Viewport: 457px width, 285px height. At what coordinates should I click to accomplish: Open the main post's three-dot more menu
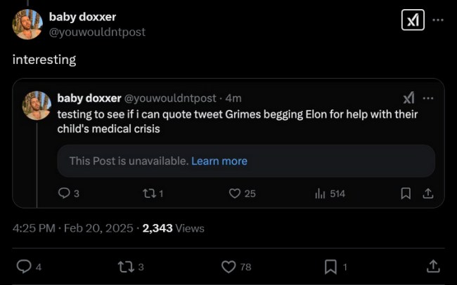click(x=437, y=20)
